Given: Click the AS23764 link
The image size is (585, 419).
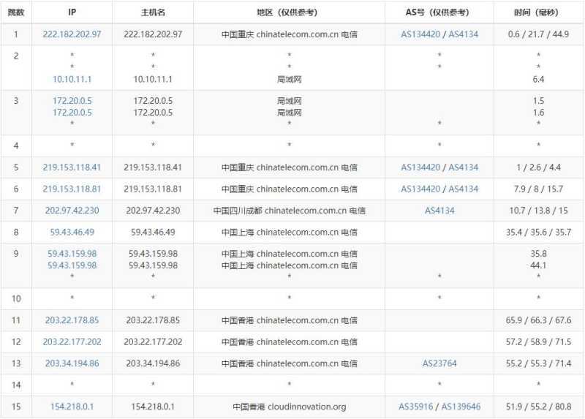Looking at the screenshot, I should (x=439, y=363).
